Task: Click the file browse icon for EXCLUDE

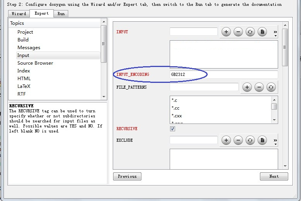Action: [262, 140]
